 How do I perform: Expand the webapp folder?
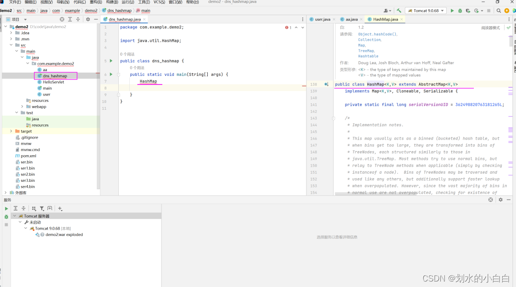coord(22,107)
